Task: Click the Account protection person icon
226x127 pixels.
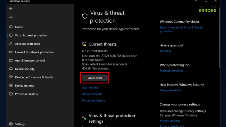Action: tap(11, 44)
